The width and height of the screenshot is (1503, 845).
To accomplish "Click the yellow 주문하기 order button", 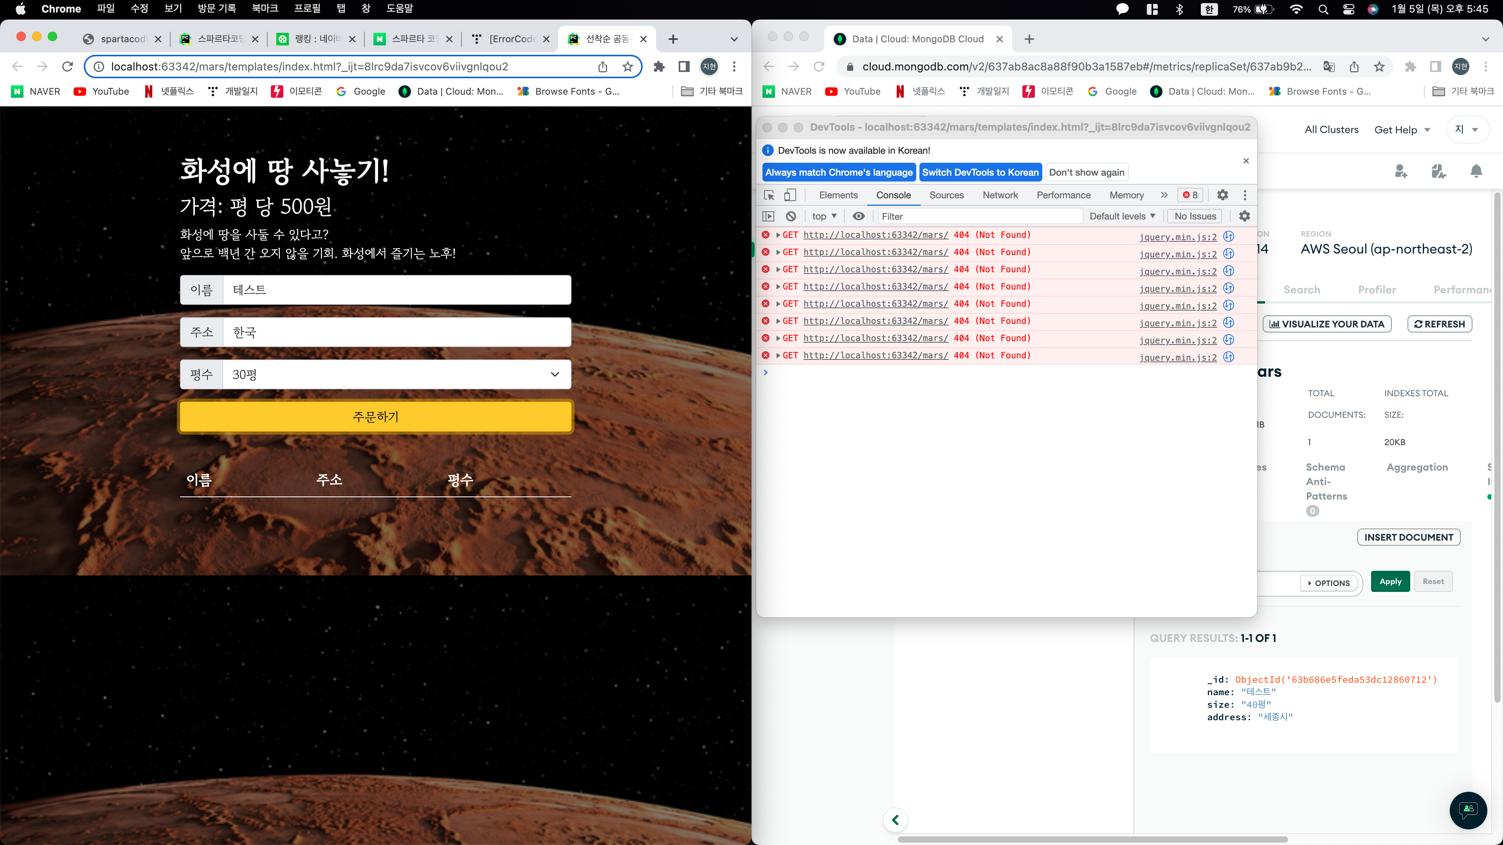I will click(376, 417).
